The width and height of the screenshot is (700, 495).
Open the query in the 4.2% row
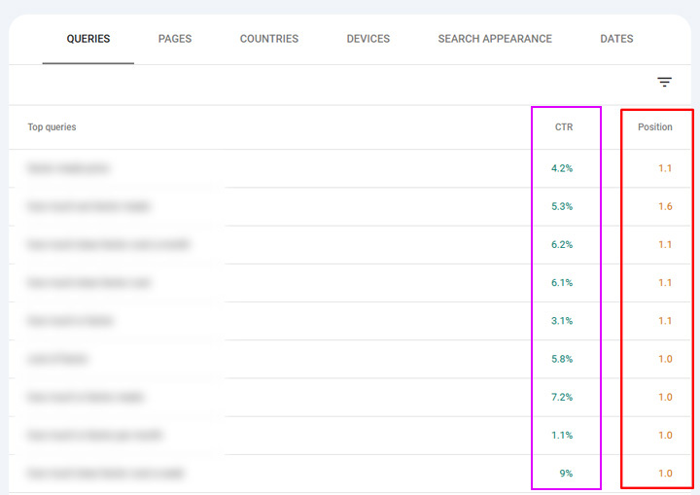[68, 168]
